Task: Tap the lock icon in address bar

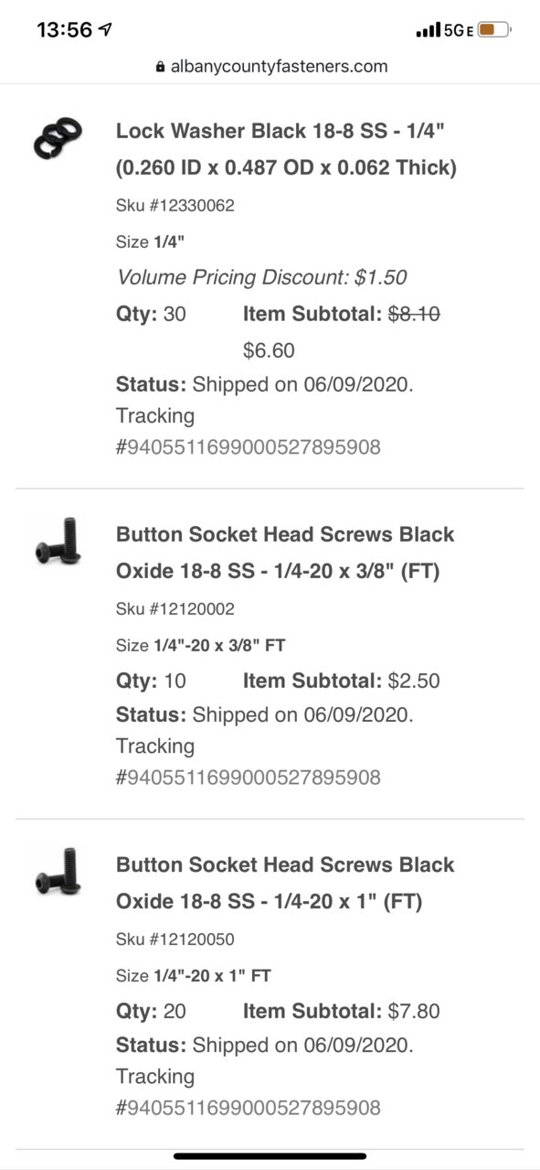Action: tap(161, 67)
